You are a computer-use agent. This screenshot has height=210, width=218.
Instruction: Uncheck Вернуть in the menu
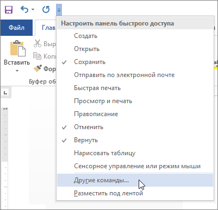(135, 140)
